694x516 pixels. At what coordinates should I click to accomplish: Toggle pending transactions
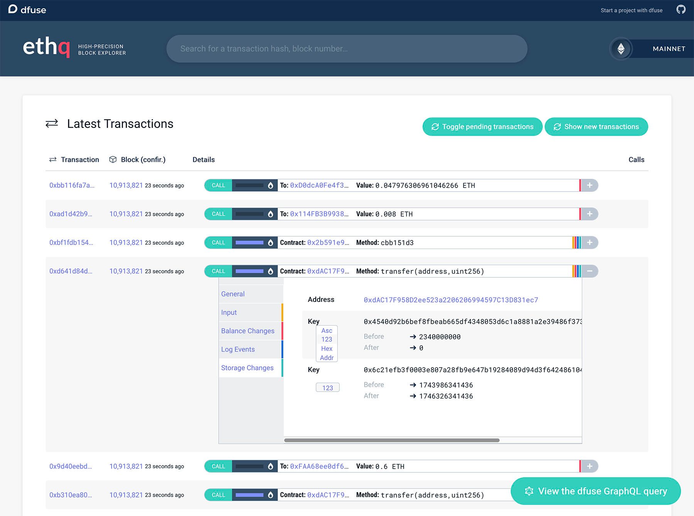click(x=482, y=127)
